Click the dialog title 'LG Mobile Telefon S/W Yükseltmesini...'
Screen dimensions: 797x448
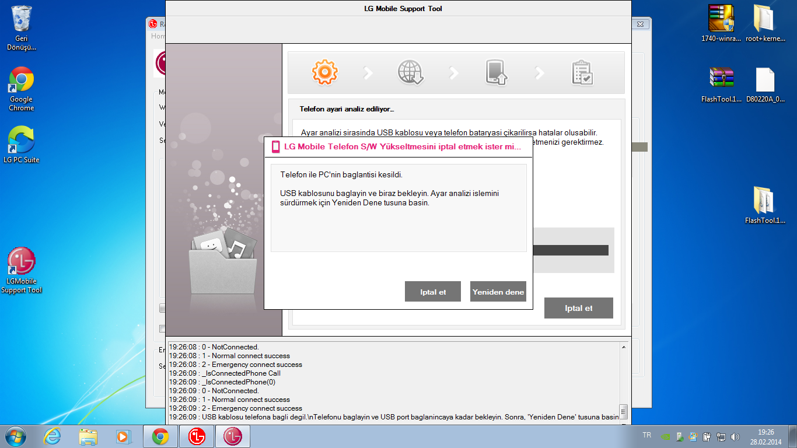pos(403,147)
